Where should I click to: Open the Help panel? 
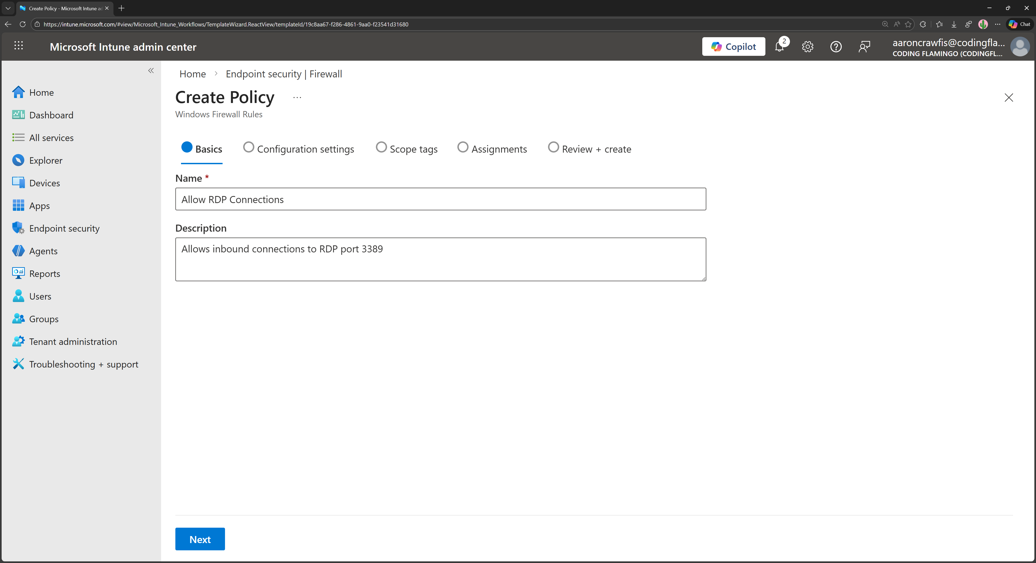[x=836, y=47]
